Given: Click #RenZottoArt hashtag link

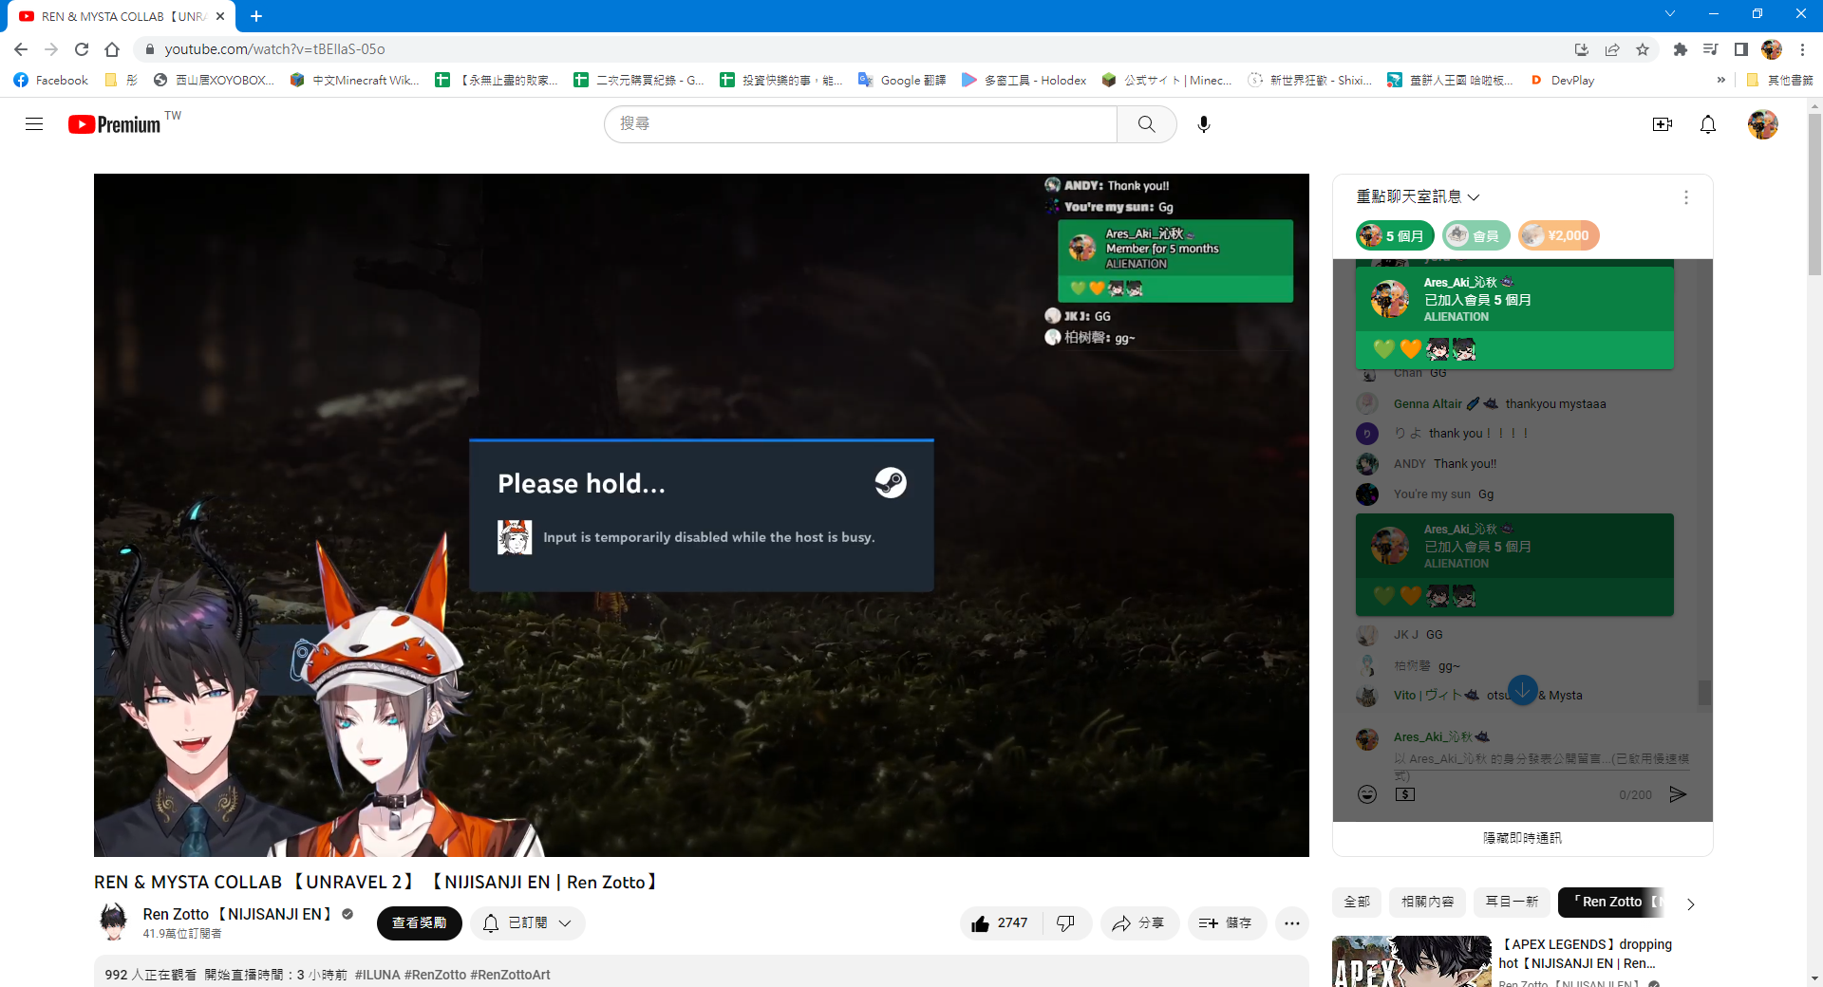Looking at the screenshot, I should click(510, 975).
